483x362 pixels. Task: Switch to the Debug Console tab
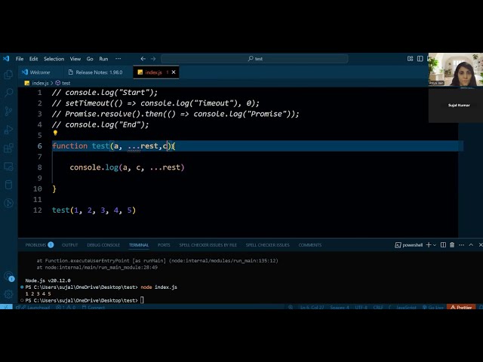(x=103, y=245)
